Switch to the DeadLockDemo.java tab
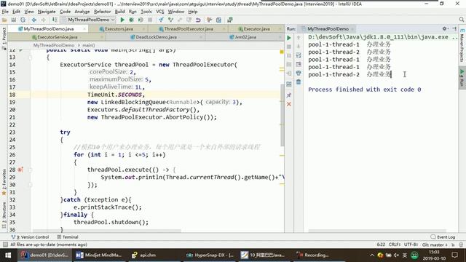Viewport: 466px width, 262px height. [156, 37]
